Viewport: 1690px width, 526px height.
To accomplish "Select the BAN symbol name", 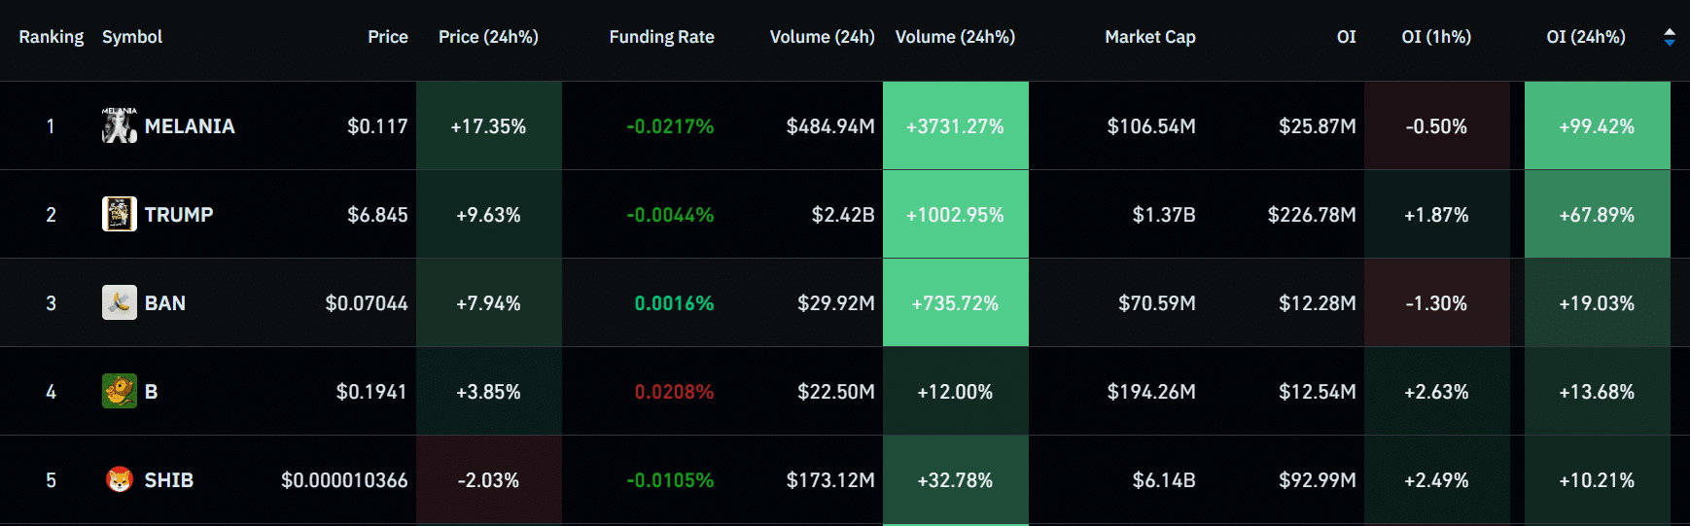I will [x=165, y=303].
